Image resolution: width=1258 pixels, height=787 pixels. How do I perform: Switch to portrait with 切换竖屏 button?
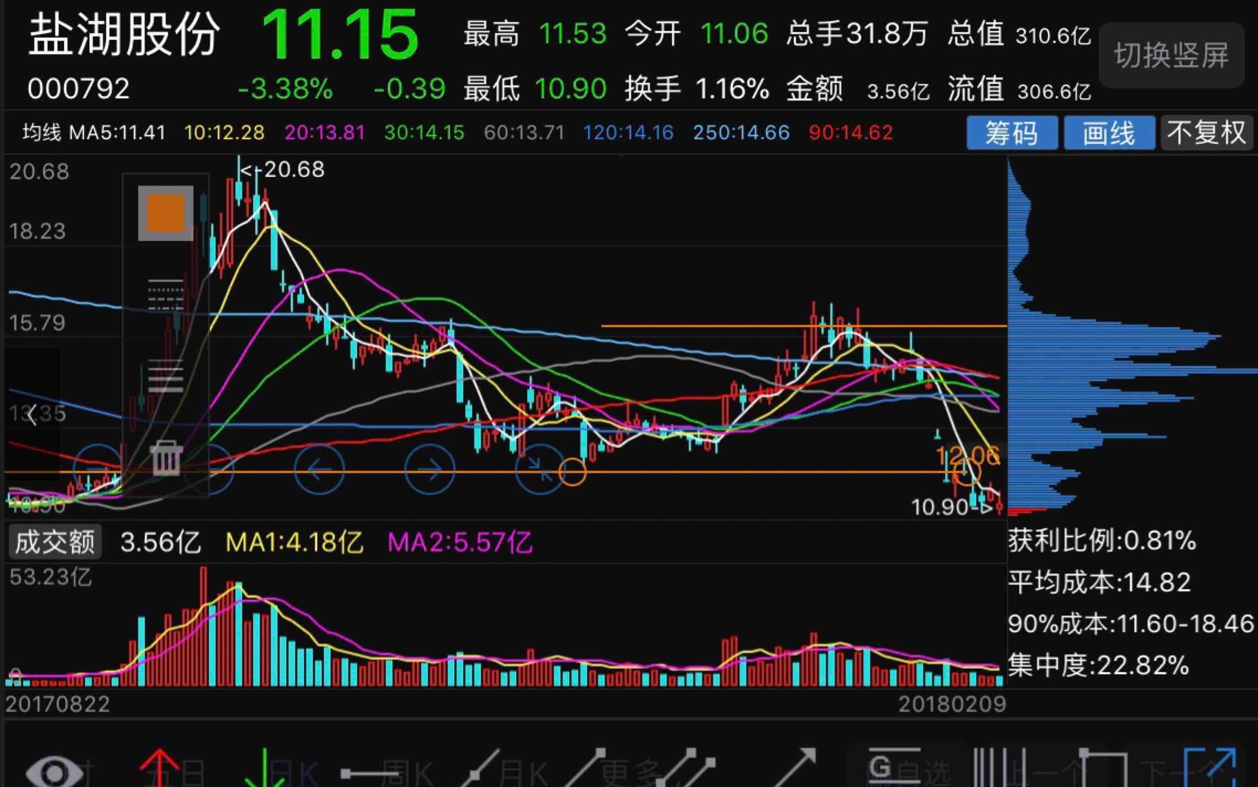1171,55
